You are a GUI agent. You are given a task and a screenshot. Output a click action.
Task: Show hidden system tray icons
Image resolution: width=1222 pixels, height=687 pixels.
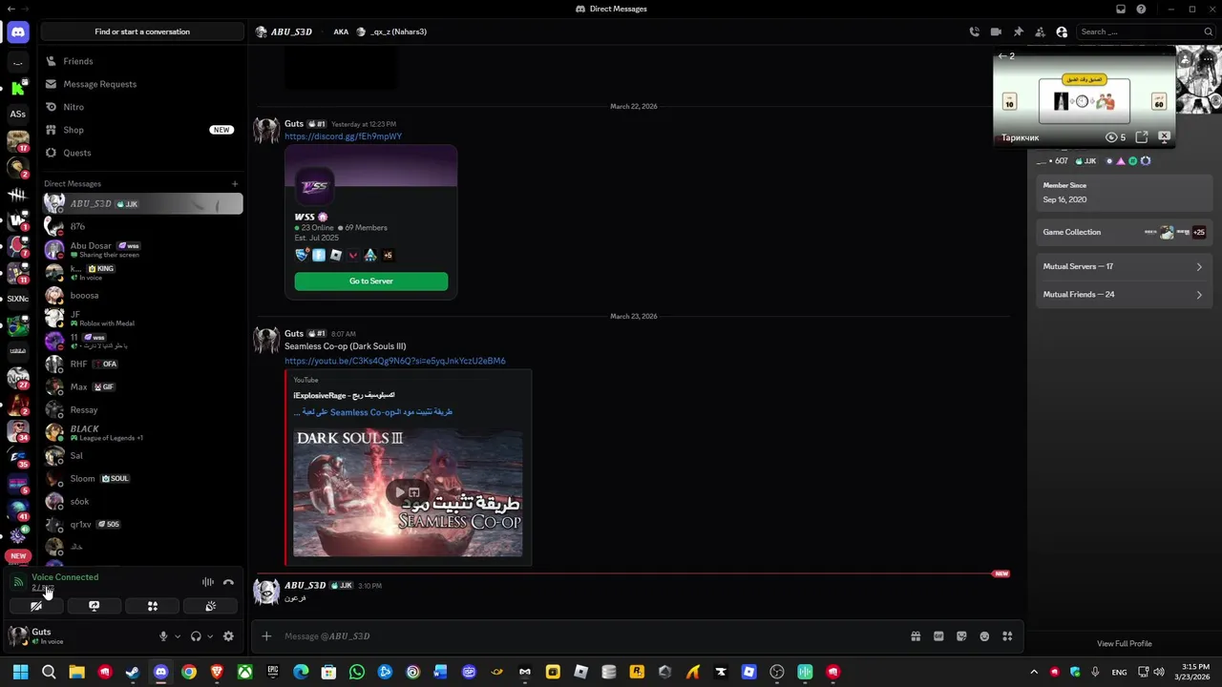1034,672
